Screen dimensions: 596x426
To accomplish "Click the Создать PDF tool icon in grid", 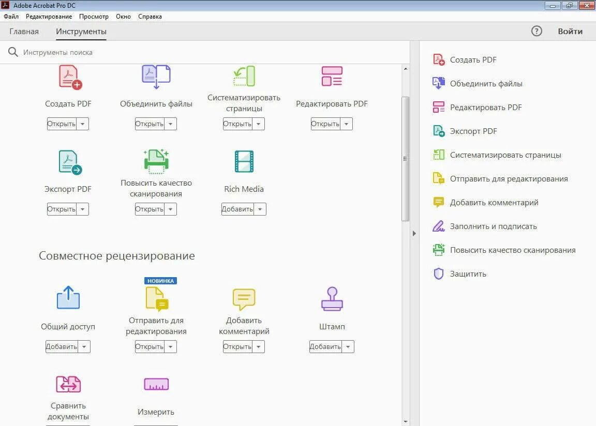I will pos(70,78).
